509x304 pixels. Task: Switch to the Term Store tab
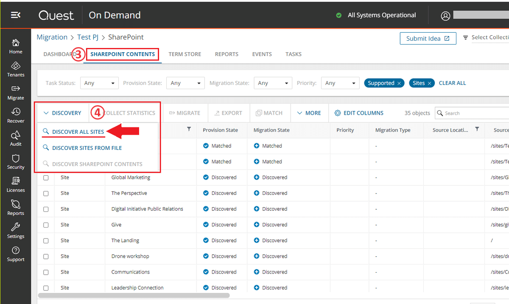[185, 54]
